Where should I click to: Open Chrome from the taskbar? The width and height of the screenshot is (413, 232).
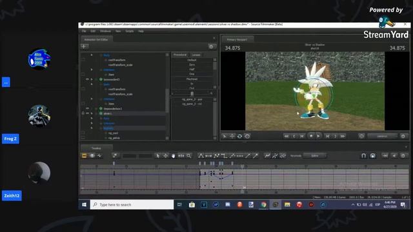coord(263,205)
